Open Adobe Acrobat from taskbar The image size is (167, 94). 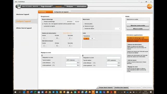(x=111, y=92)
